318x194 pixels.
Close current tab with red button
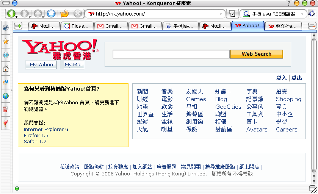tap(312, 26)
